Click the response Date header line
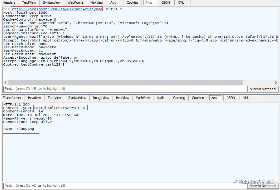 [x=42, y=115]
